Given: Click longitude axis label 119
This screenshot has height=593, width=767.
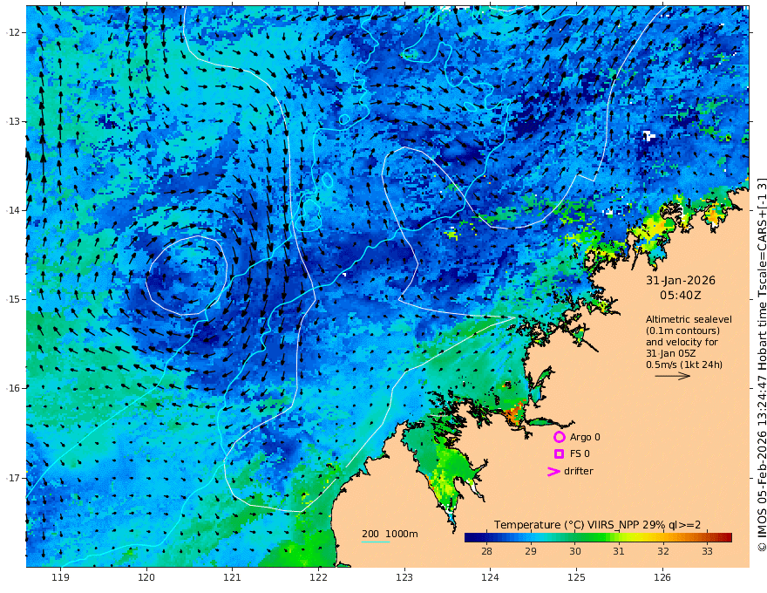Looking at the screenshot, I should click(61, 578).
